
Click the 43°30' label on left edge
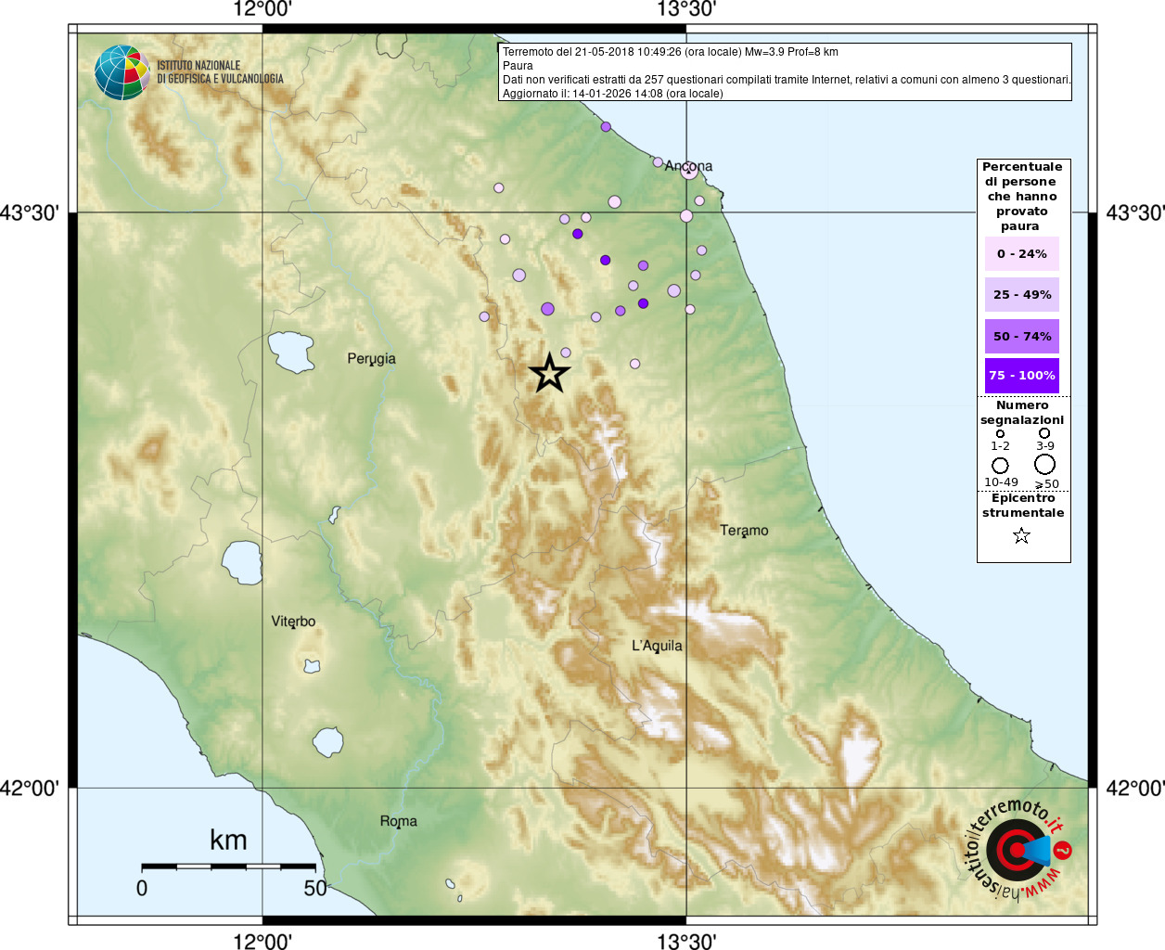[30, 212]
